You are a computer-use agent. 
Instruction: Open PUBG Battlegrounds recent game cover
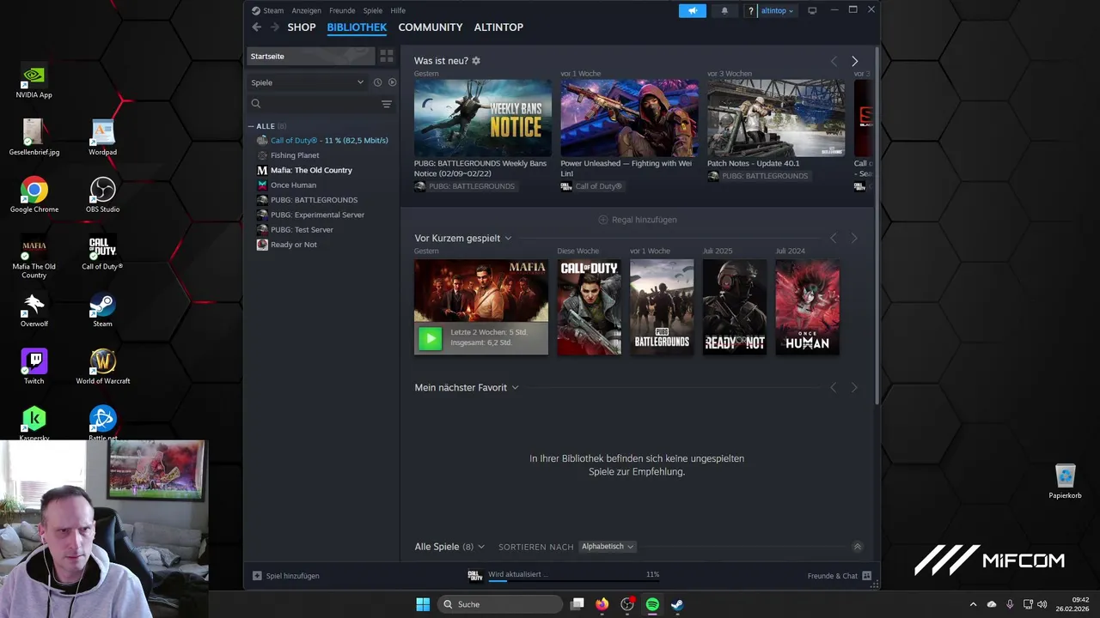click(x=662, y=307)
